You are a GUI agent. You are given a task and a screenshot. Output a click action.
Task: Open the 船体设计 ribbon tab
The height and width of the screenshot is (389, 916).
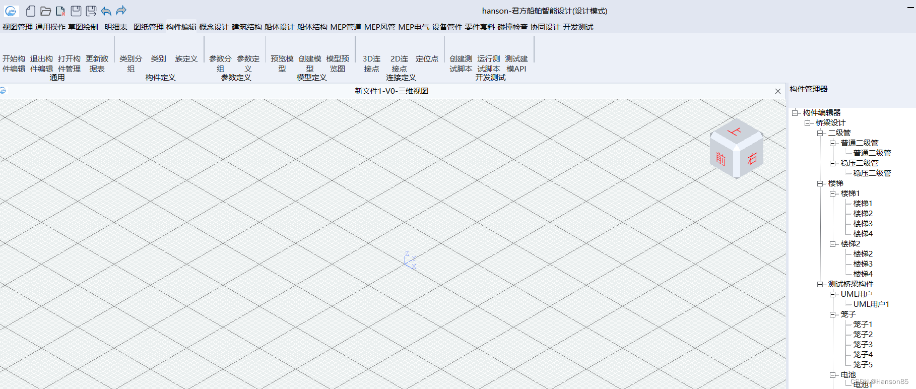click(279, 27)
